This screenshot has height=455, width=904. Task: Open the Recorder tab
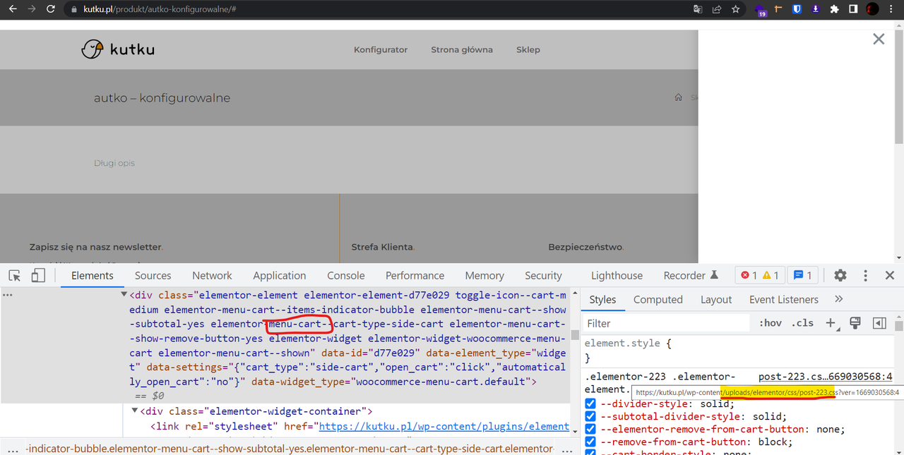pyautogui.click(x=691, y=275)
